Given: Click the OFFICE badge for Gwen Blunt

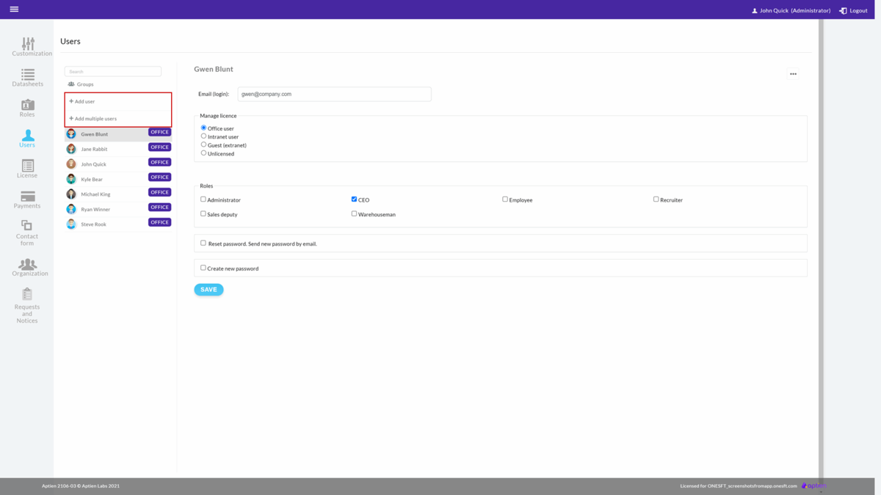Looking at the screenshot, I should pyautogui.click(x=159, y=132).
